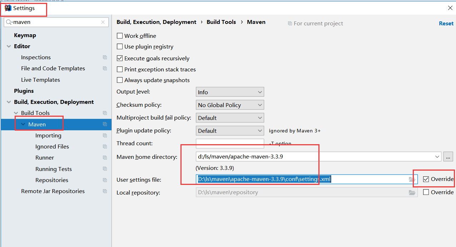
Task: Click the User settings file path field
Action: [x=307, y=179]
